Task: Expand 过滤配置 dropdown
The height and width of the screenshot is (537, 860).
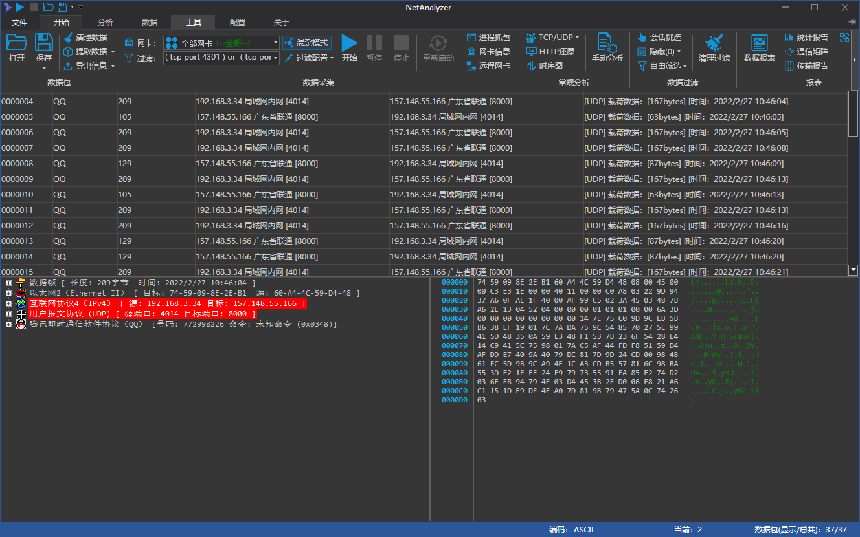Action: (332, 58)
